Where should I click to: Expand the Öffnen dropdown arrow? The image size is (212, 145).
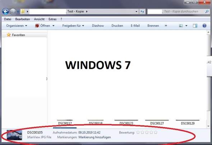pyautogui.click(x=54, y=25)
